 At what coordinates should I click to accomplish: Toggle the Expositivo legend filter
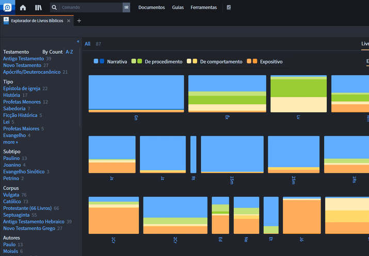click(271, 62)
